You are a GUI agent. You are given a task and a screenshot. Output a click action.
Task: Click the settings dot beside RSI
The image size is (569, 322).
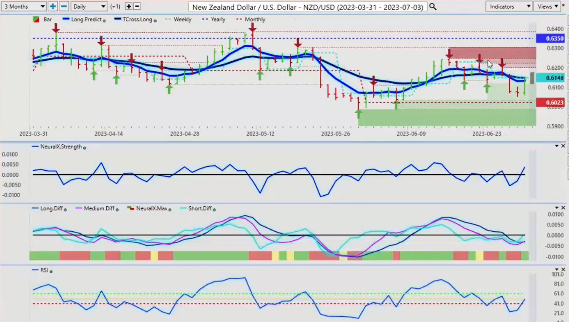pos(51,271)
